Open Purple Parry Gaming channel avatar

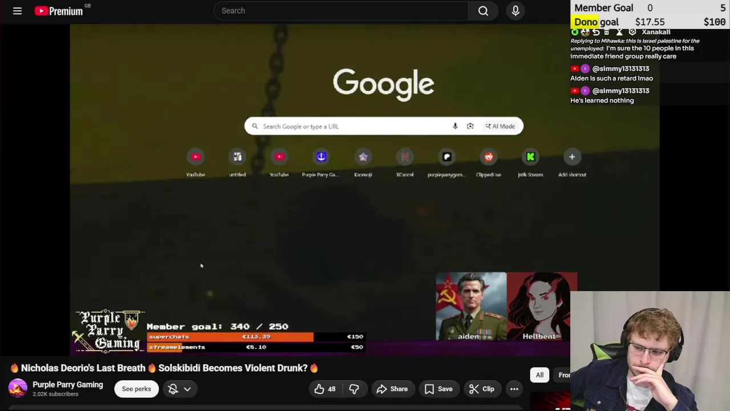click(18, 389)
